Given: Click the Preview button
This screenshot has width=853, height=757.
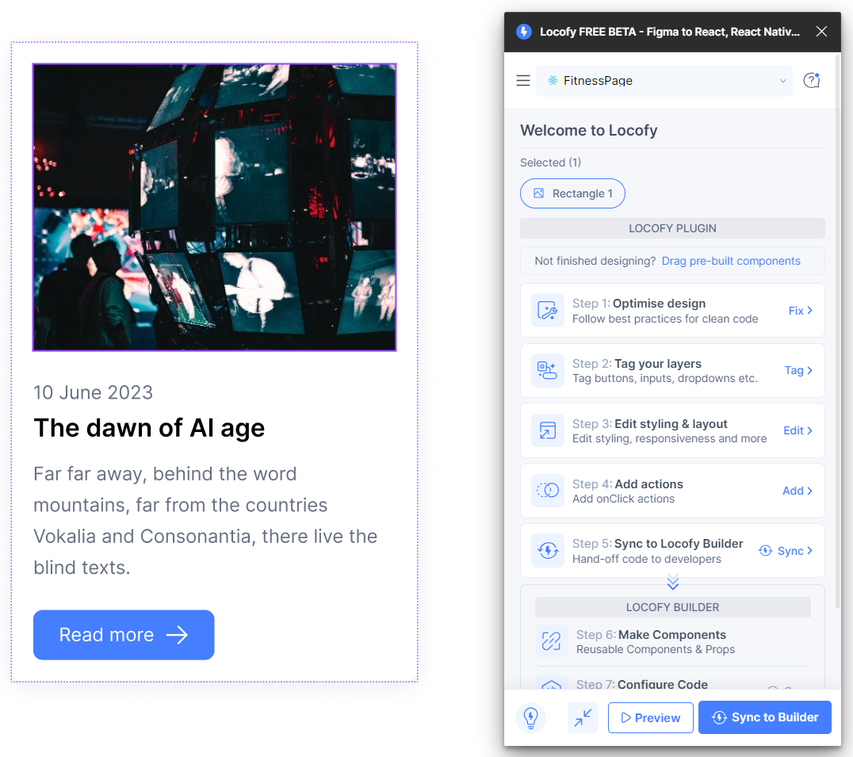Looking at the screenshot, I should click(650, 717).
